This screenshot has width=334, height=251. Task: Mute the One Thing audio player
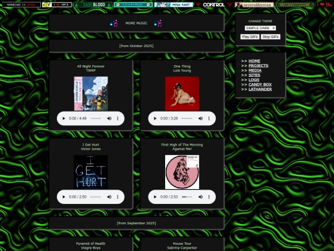click(x=200, y=118)
